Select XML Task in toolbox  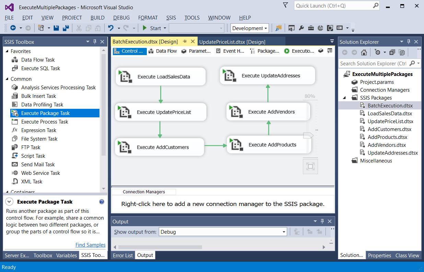coord(32,181)
